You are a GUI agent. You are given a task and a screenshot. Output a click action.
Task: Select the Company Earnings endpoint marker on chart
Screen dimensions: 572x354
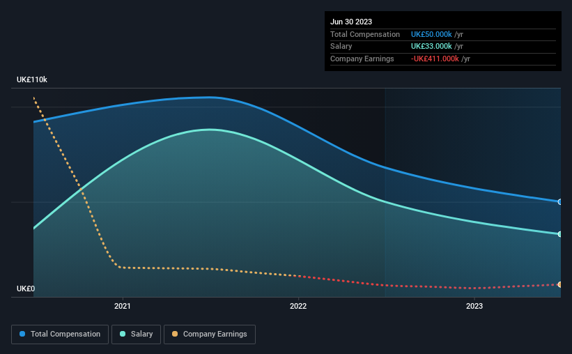click(x=559, y=284)
